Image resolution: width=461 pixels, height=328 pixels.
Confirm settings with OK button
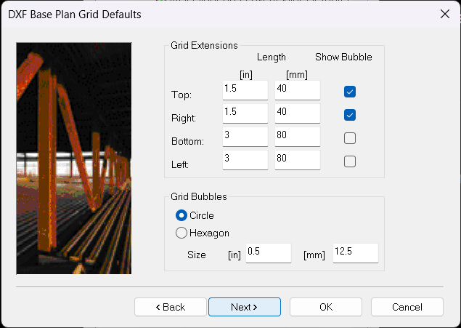326,307
